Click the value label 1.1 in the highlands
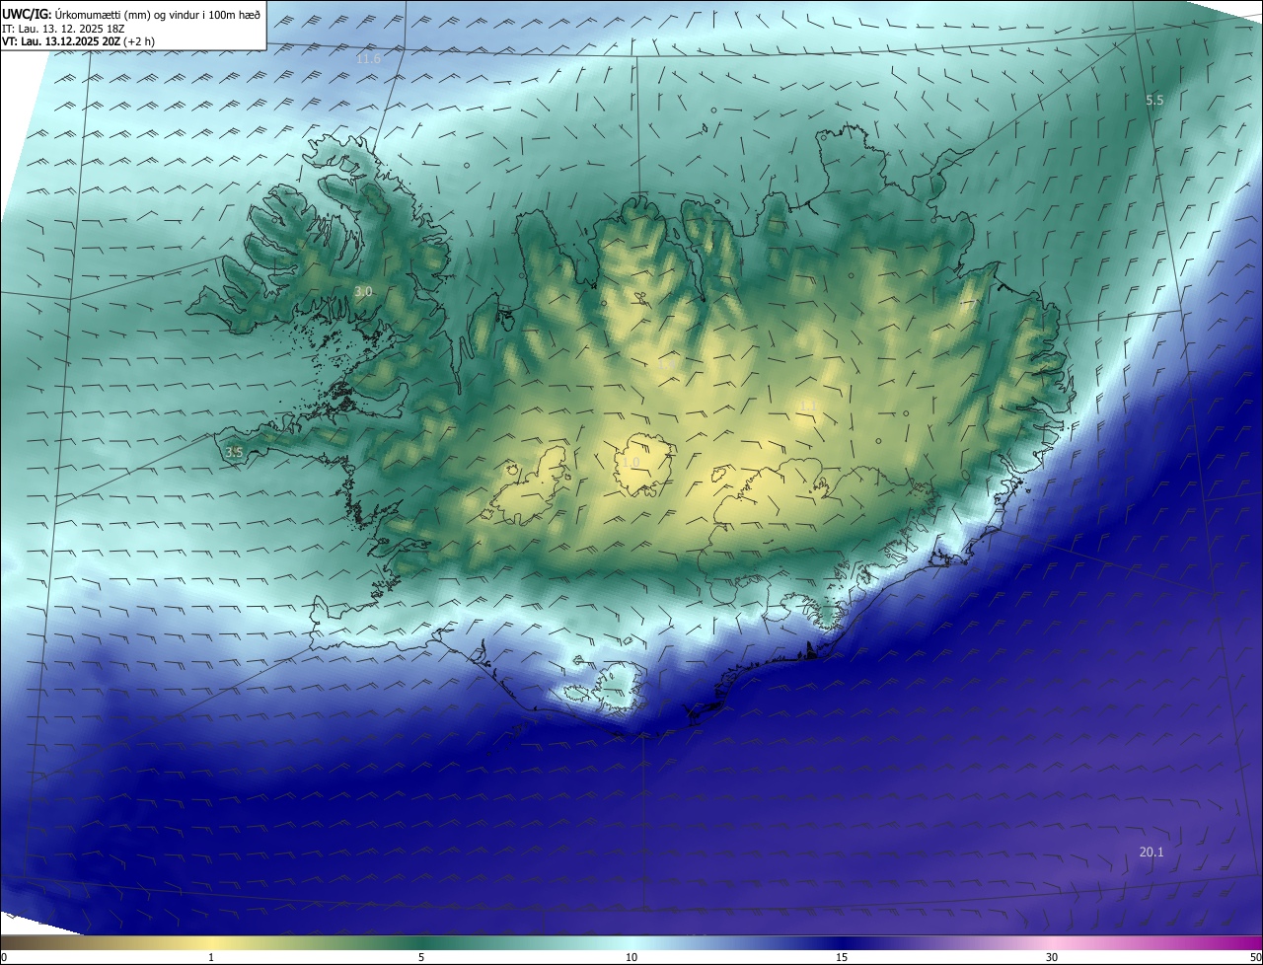This screenshot has height=965, width=1263. point(809,406)
